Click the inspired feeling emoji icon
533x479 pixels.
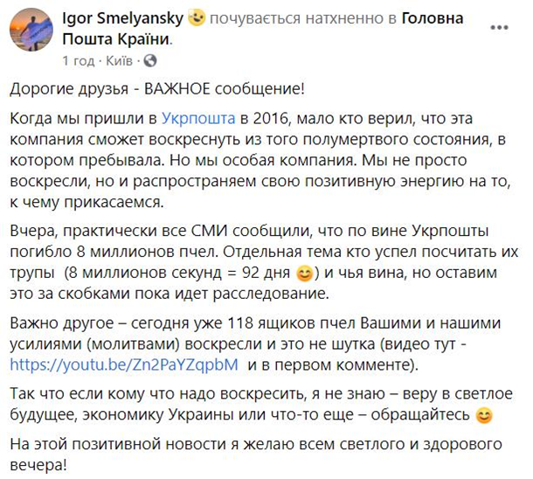[197, 19]
